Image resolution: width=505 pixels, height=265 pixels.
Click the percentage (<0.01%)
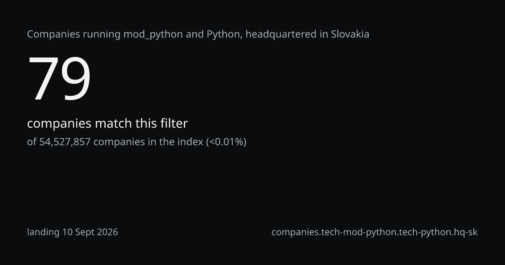click(x=226, y=142)
